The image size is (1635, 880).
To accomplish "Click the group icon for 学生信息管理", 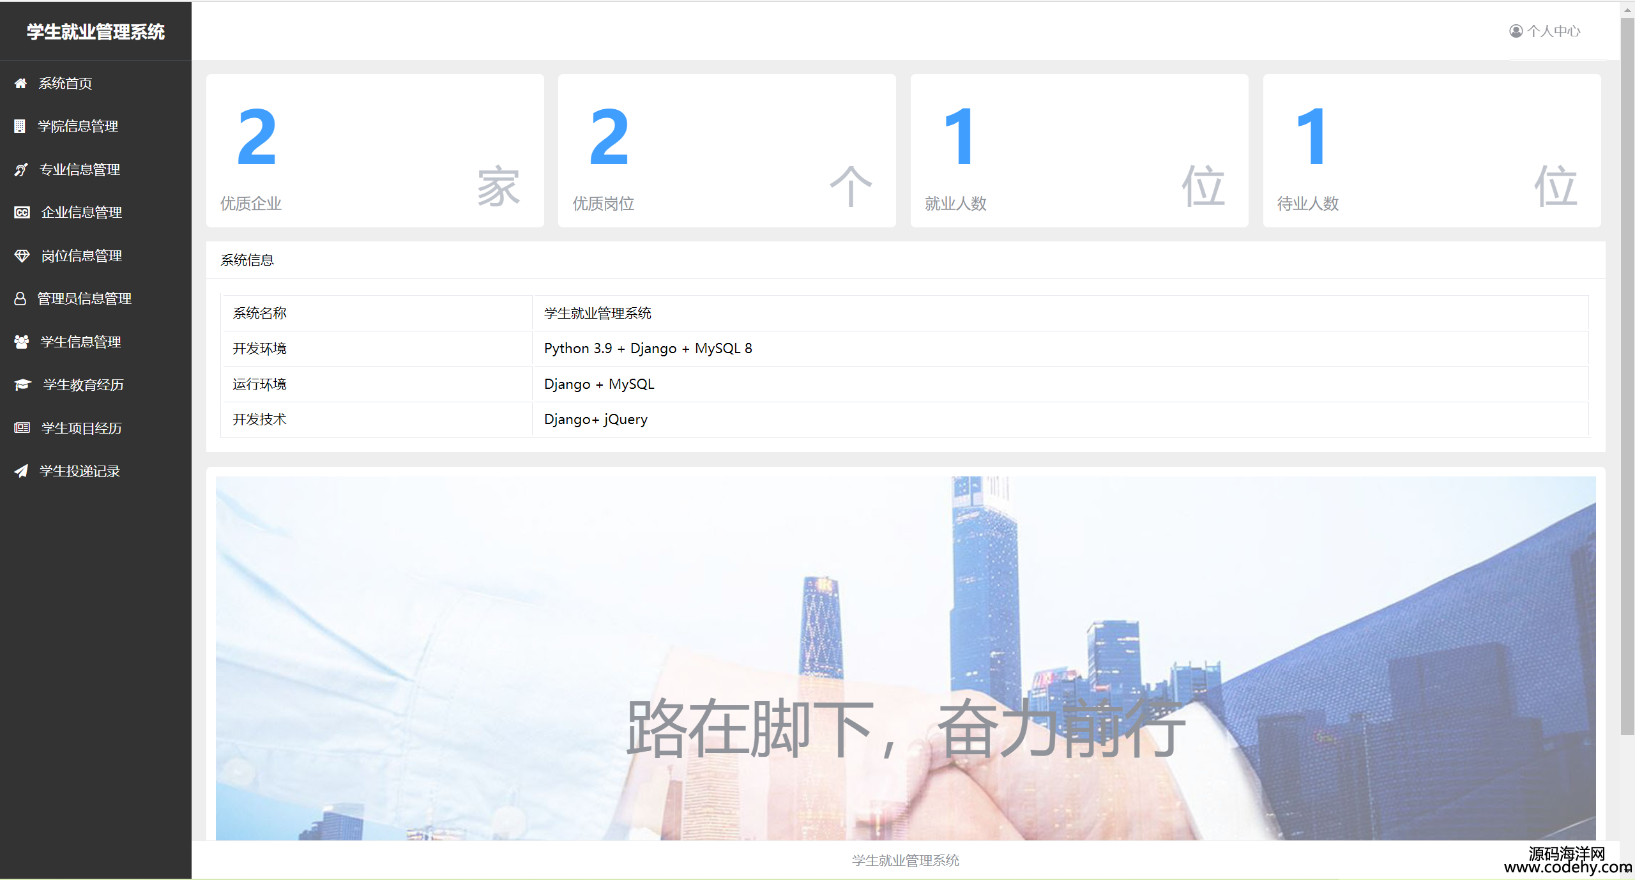I will coord(22,342).
